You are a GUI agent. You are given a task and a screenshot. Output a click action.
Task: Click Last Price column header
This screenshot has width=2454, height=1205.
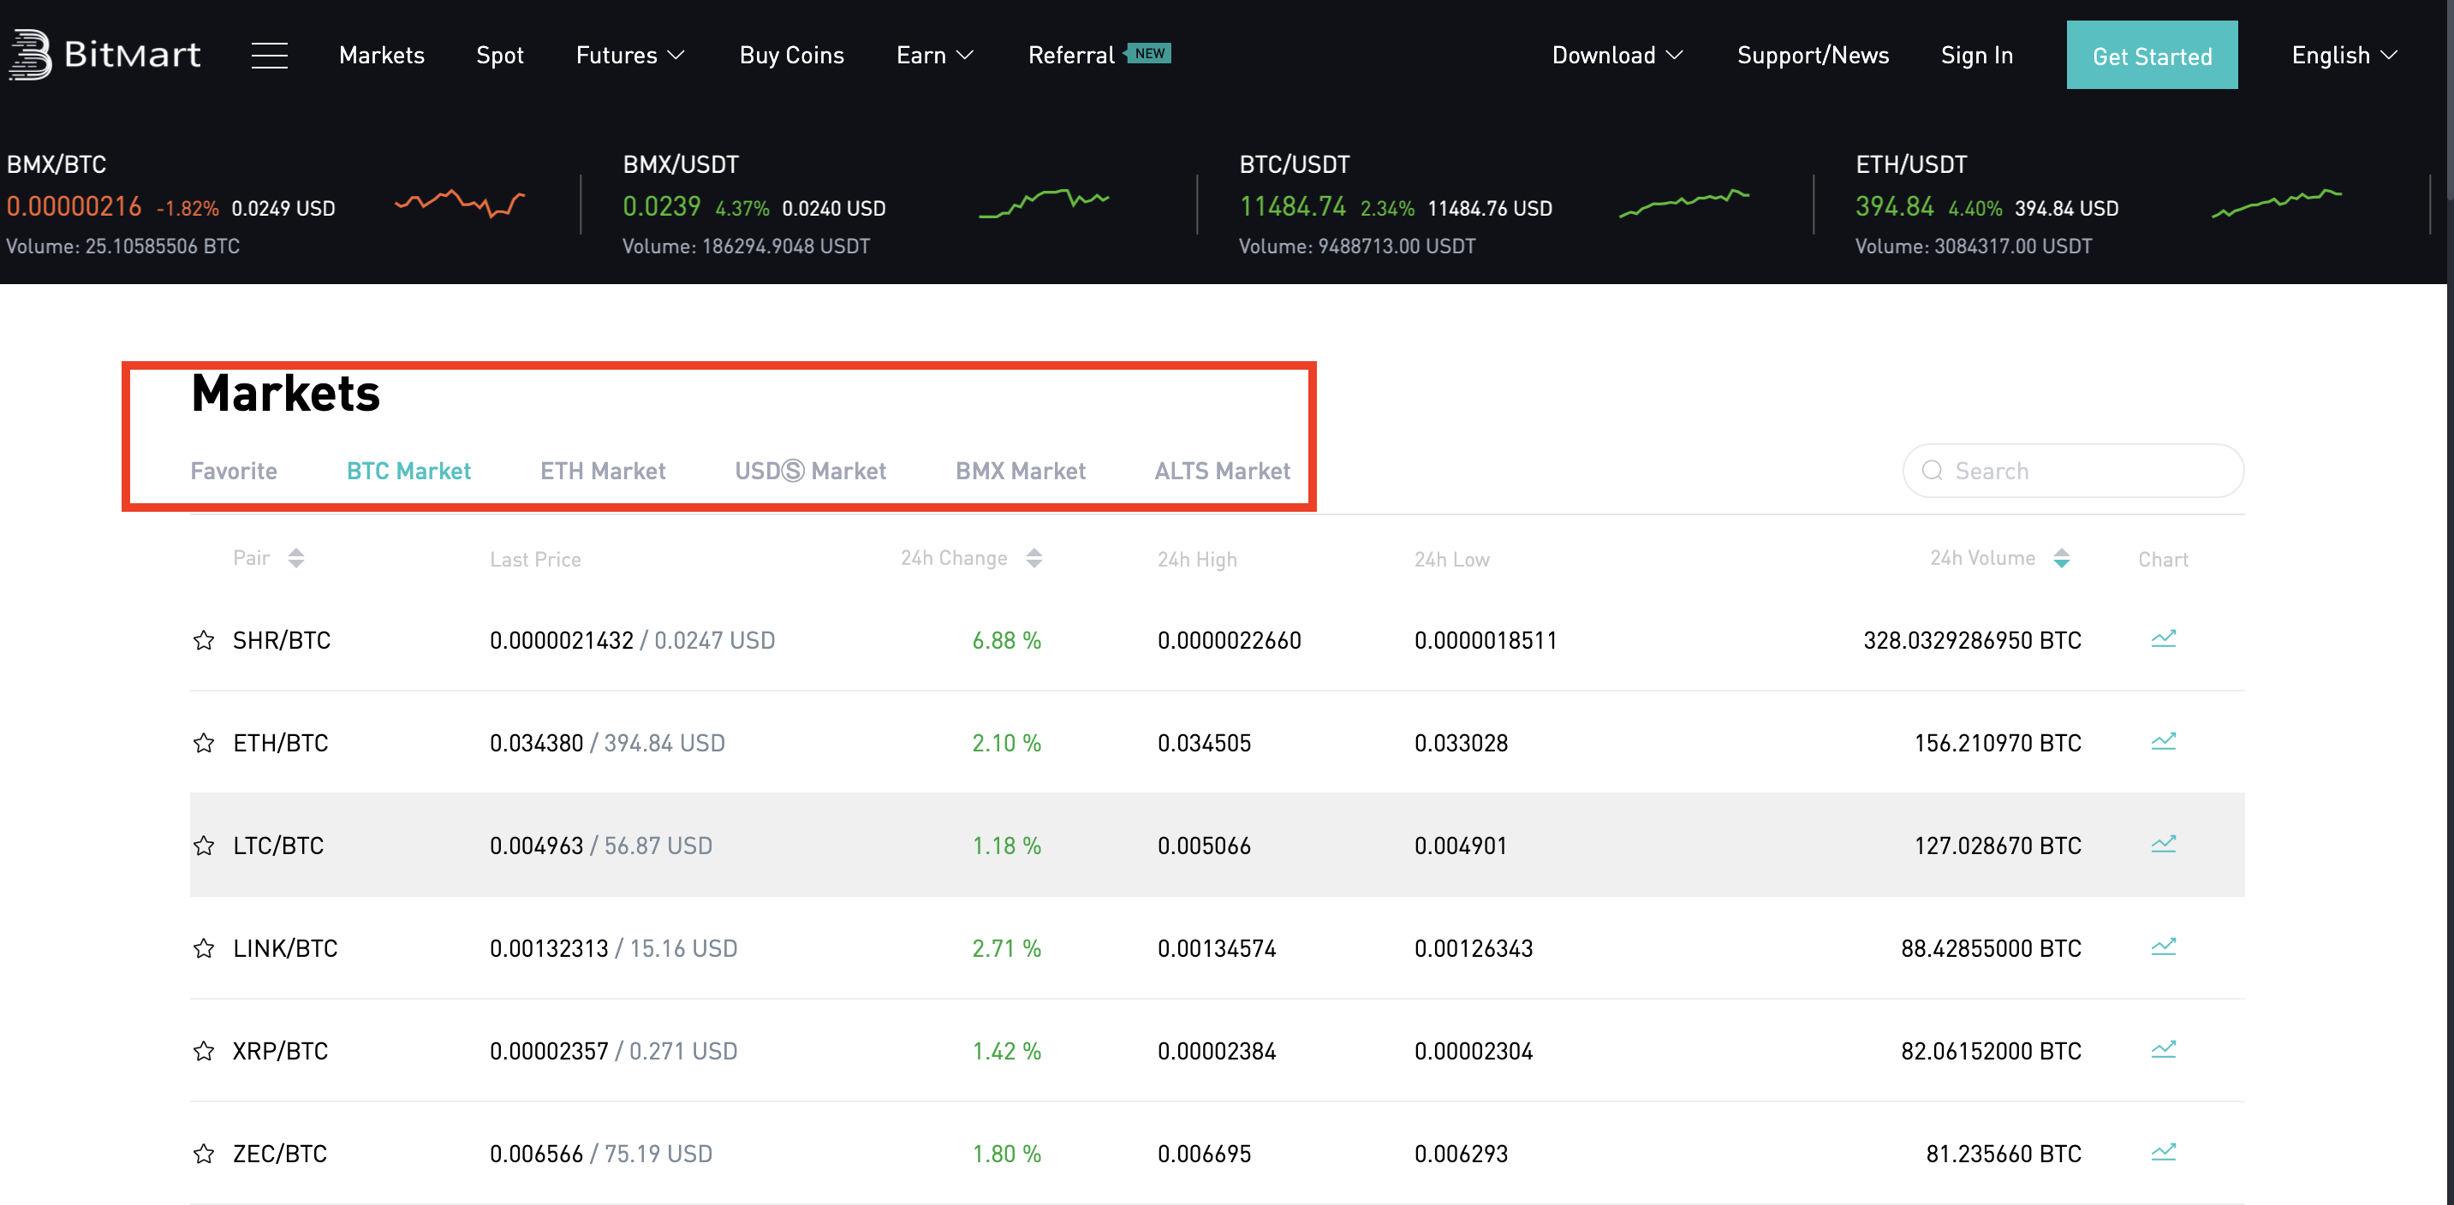tap(535, 560)
